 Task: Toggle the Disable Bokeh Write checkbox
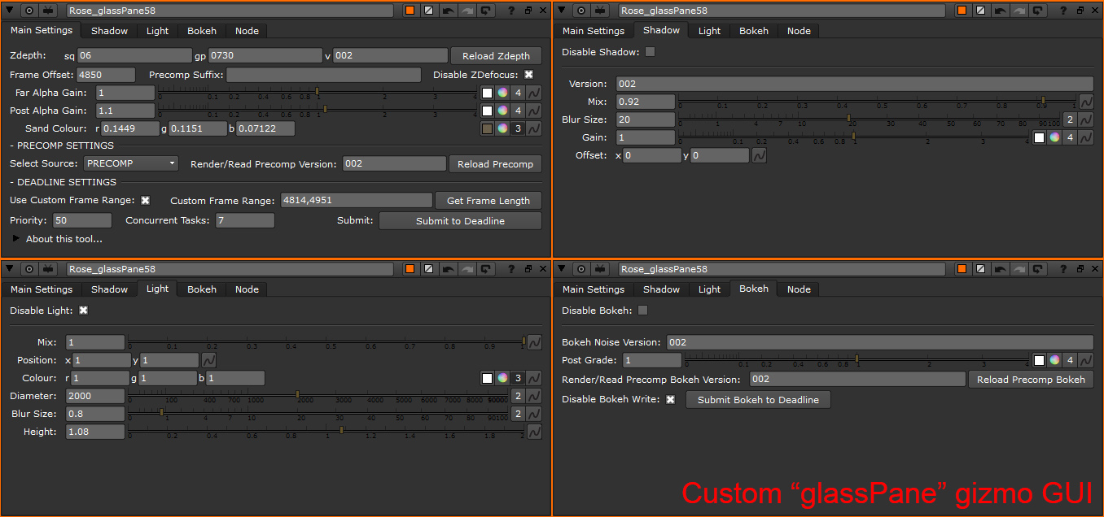point(670,399)
